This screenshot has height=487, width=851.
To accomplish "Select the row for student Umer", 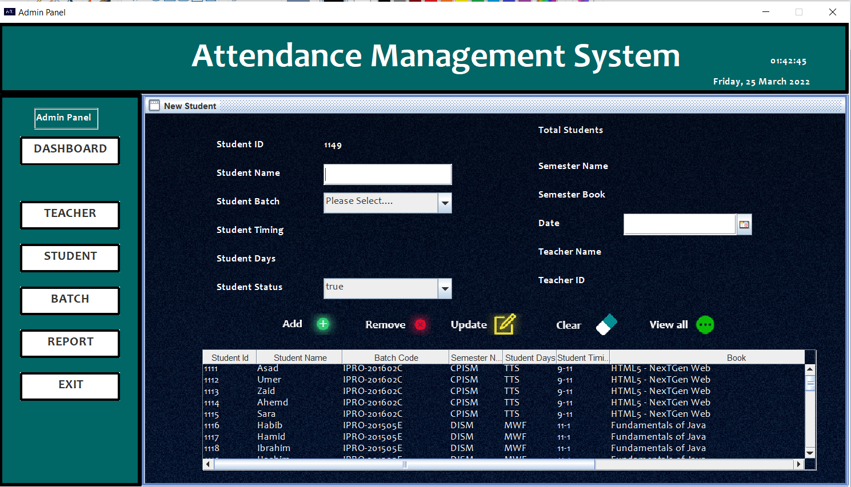I will click(x=504, y=380).
